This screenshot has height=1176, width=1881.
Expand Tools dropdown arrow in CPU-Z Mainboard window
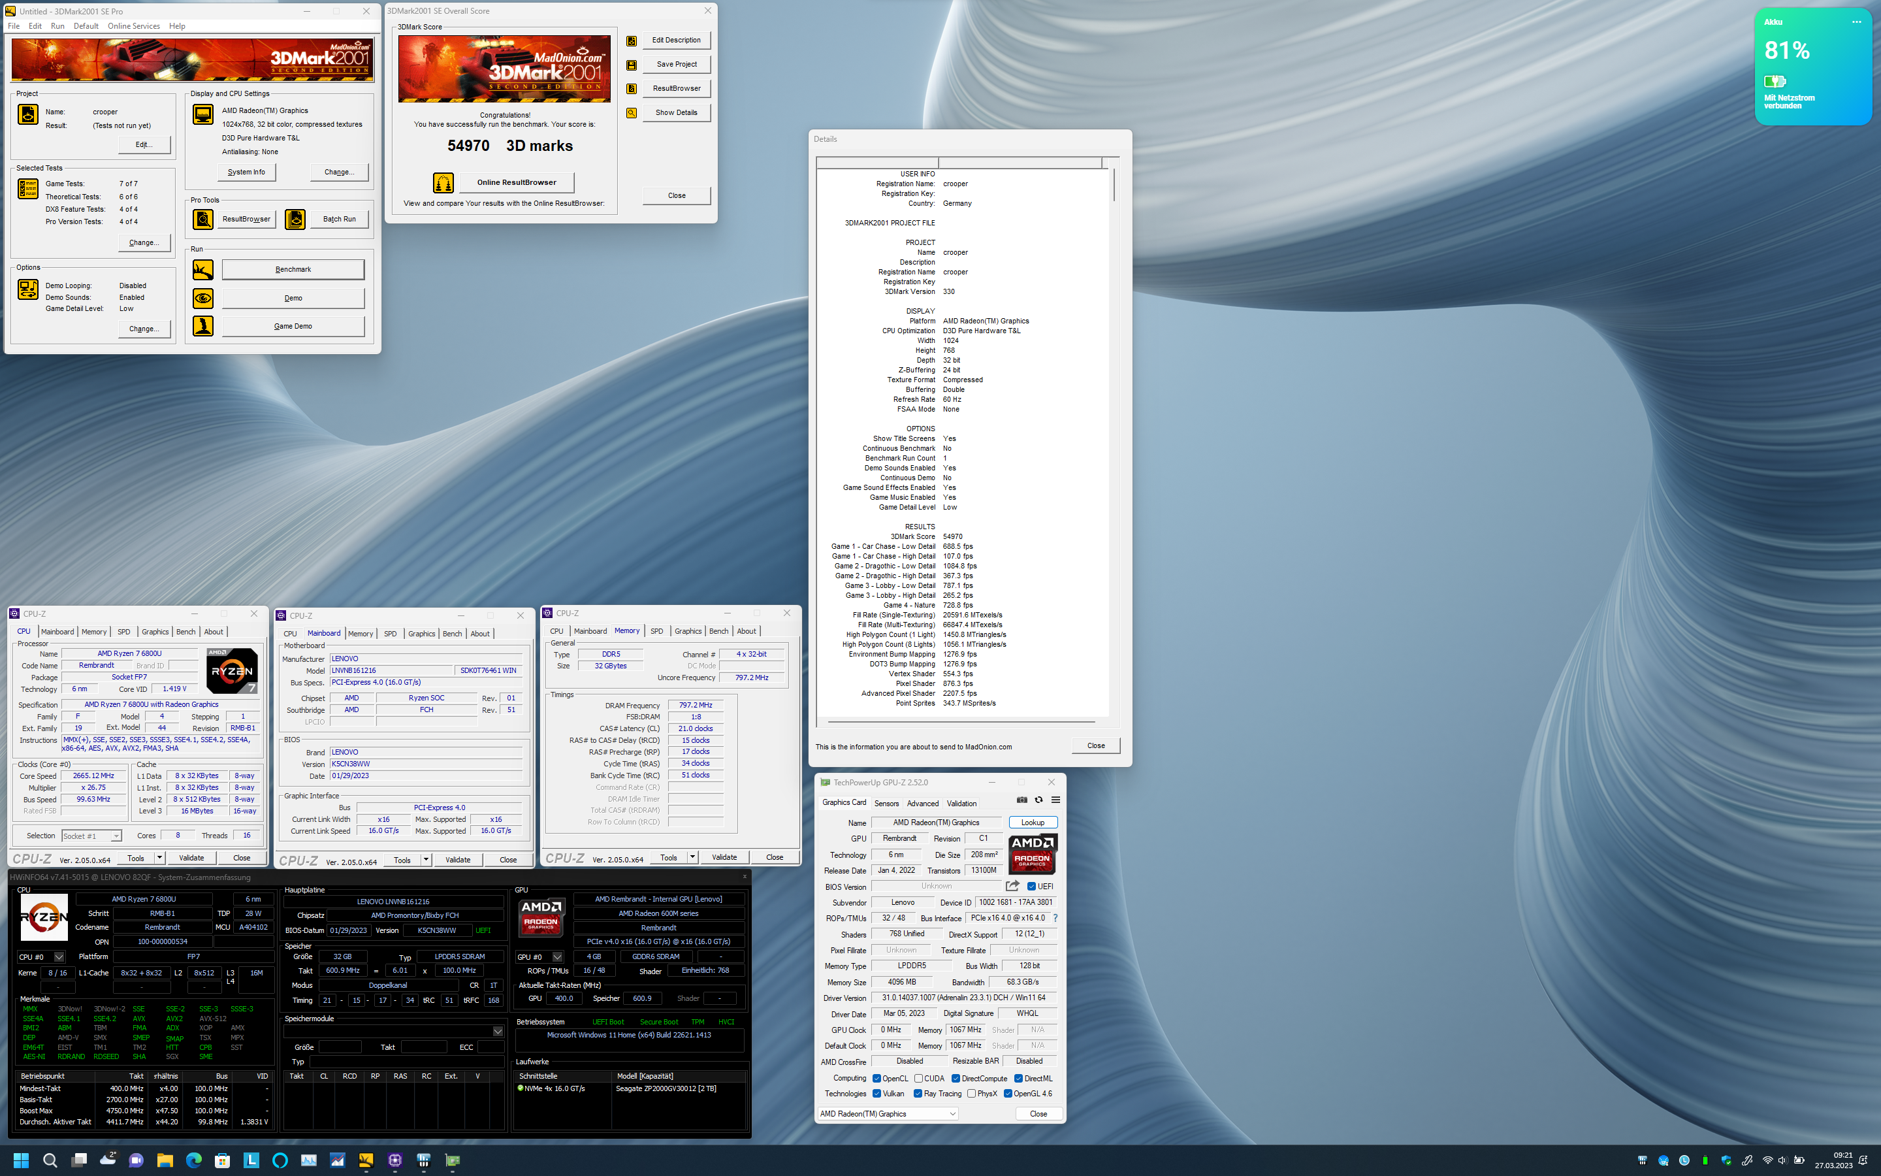pos(426,859)
